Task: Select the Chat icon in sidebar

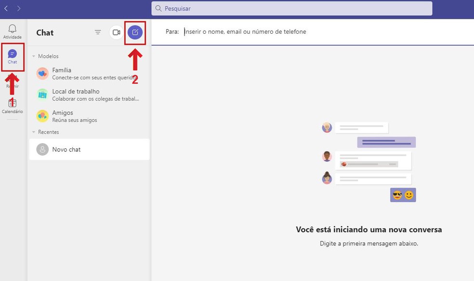Action: click(13, 56)
